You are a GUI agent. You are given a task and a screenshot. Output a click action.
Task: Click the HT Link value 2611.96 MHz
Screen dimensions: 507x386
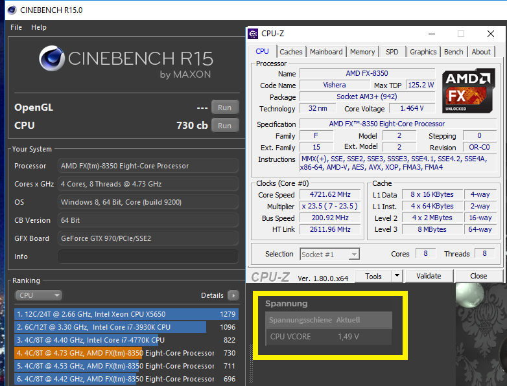tap(330, 229)
